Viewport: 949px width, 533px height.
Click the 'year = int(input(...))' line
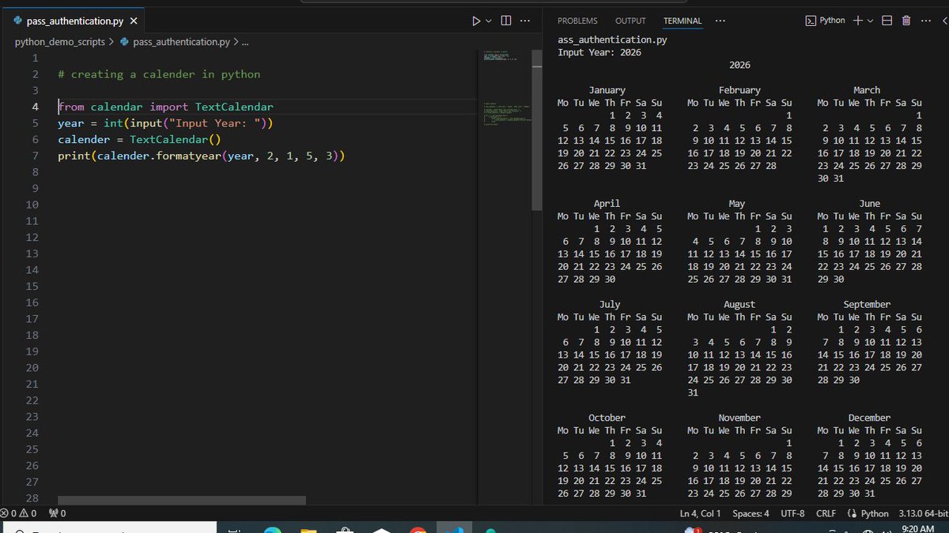click(x=165, y=123)
